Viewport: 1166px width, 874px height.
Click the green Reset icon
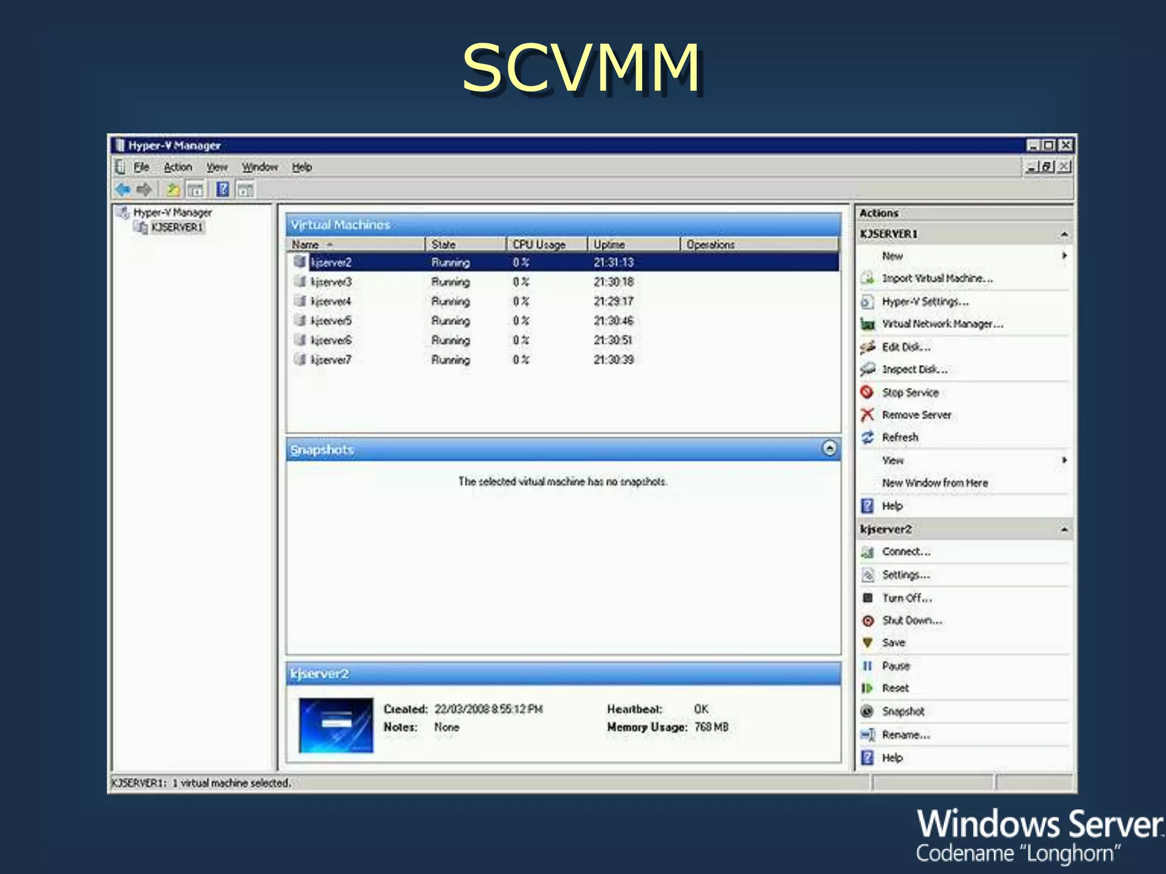[867, 688]
